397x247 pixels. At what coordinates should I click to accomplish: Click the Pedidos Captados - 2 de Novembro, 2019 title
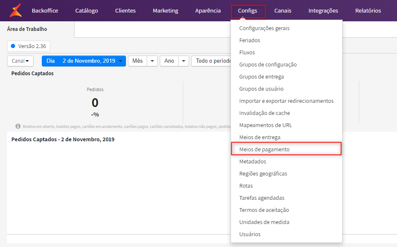pyautogui.click(x=63, y=140)
